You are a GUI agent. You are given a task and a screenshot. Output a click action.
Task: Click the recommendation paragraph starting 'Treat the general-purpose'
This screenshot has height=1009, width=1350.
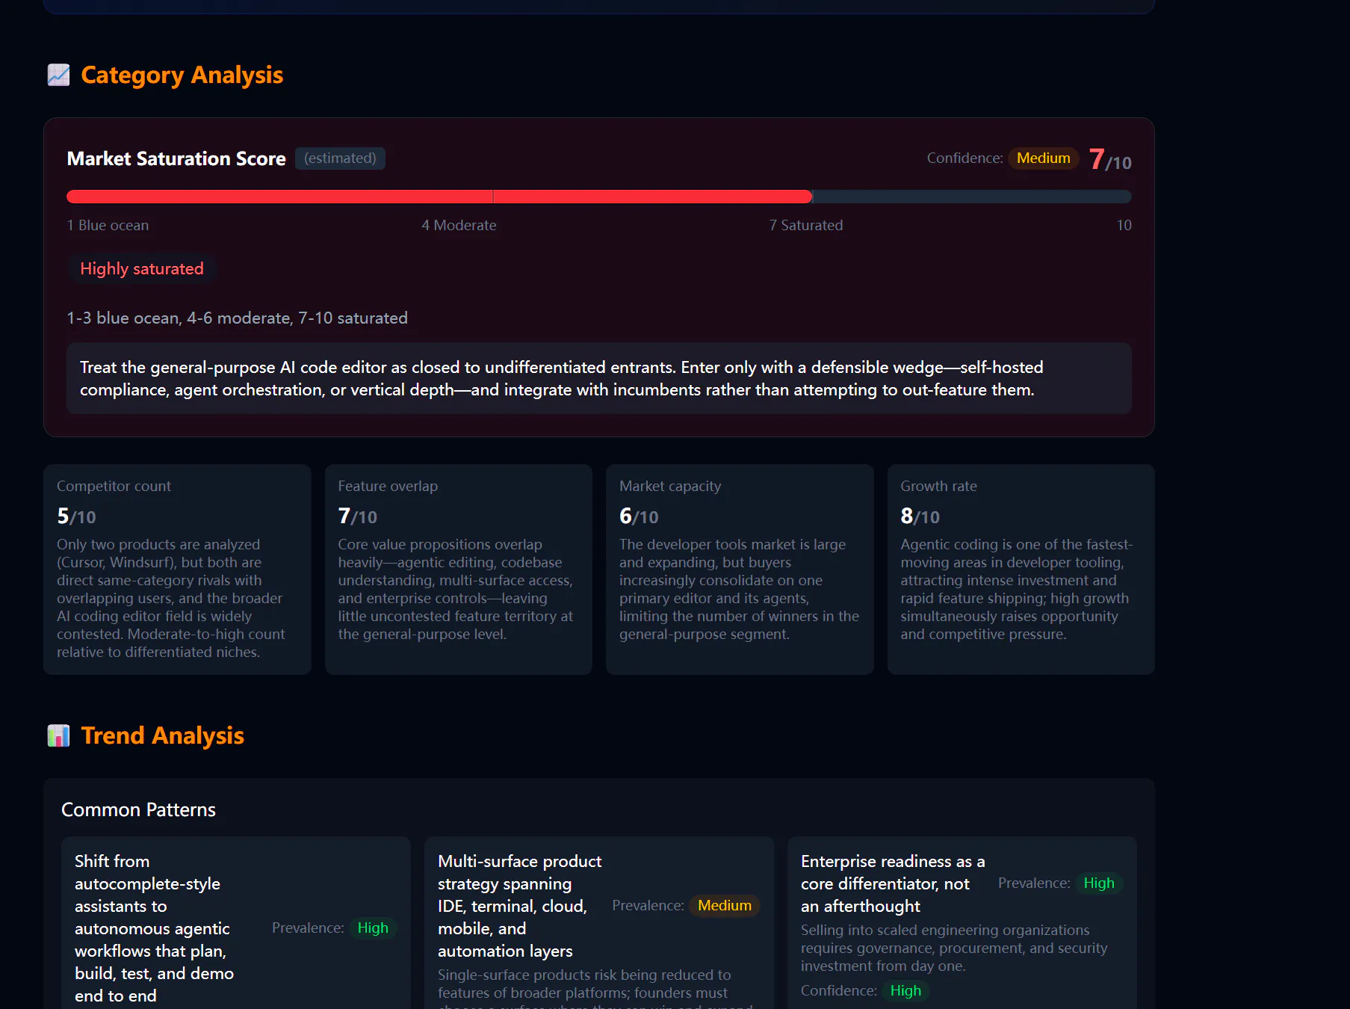[x=598, y=378]
